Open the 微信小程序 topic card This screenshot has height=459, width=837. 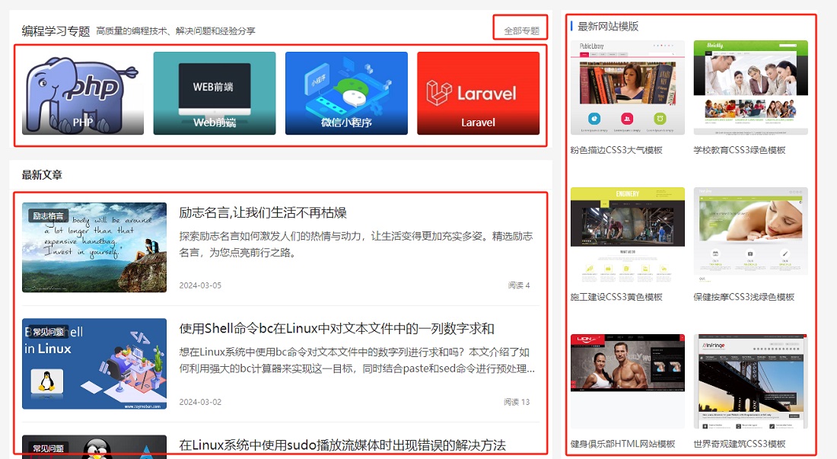(346, 93)
